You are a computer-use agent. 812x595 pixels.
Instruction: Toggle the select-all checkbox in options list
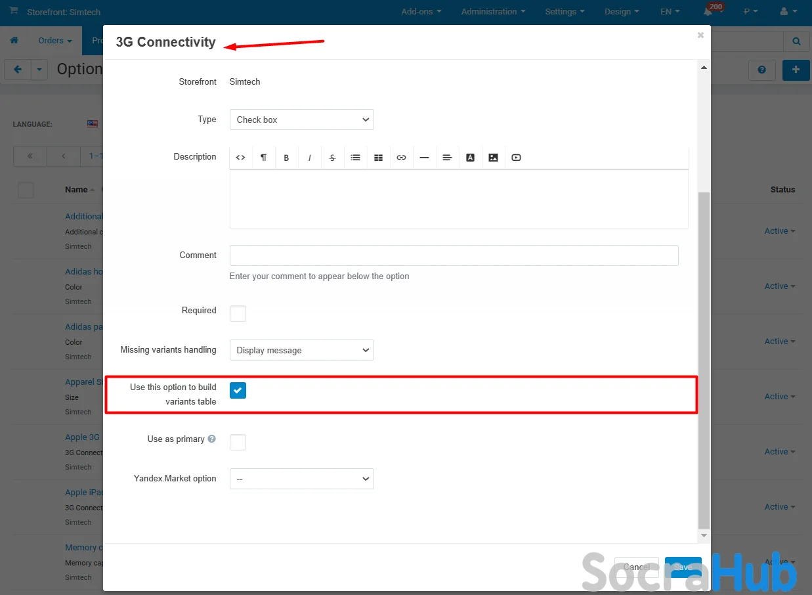pyautogui.click(x=26, y=190)
